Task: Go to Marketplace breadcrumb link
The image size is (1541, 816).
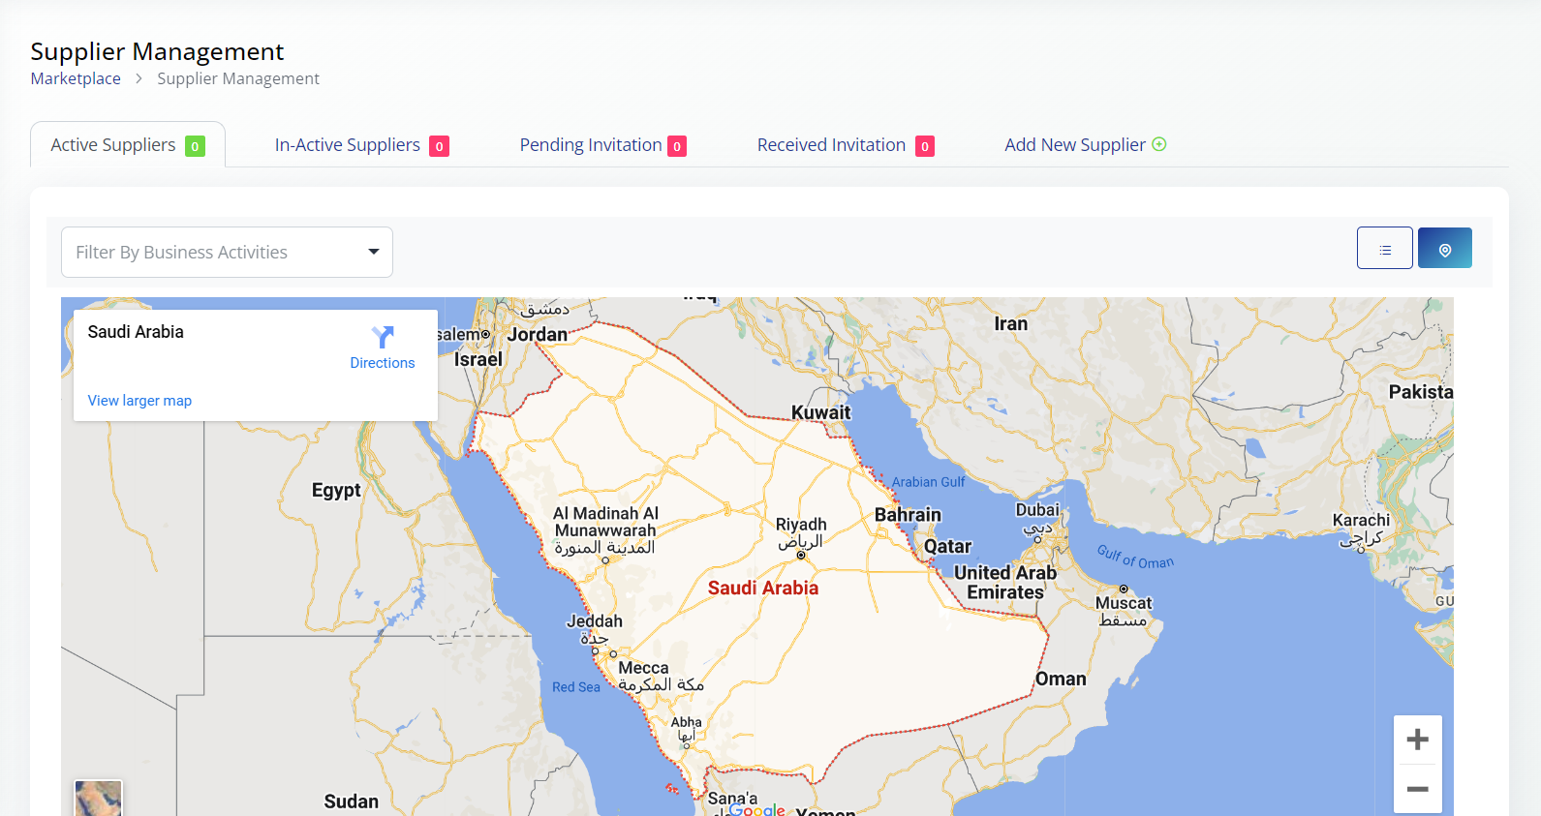Action: (x=76, y=78)
